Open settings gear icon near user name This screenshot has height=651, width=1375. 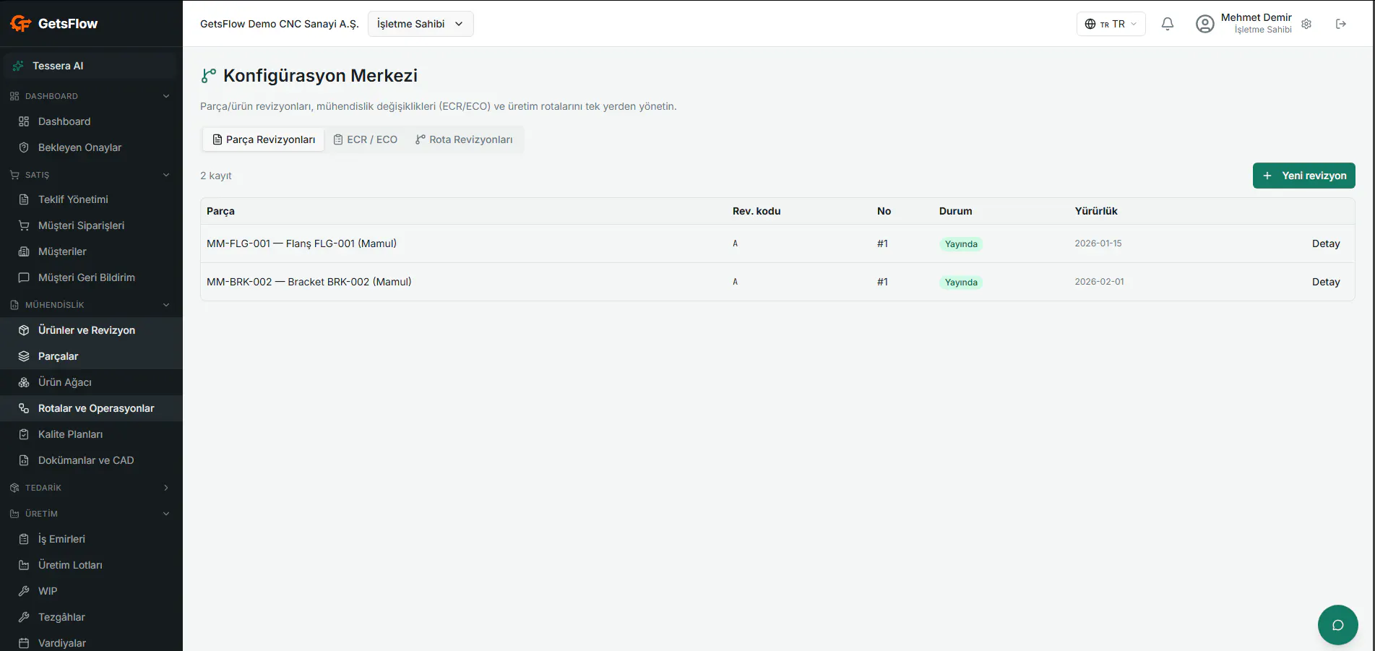(x=1306, y=24)
